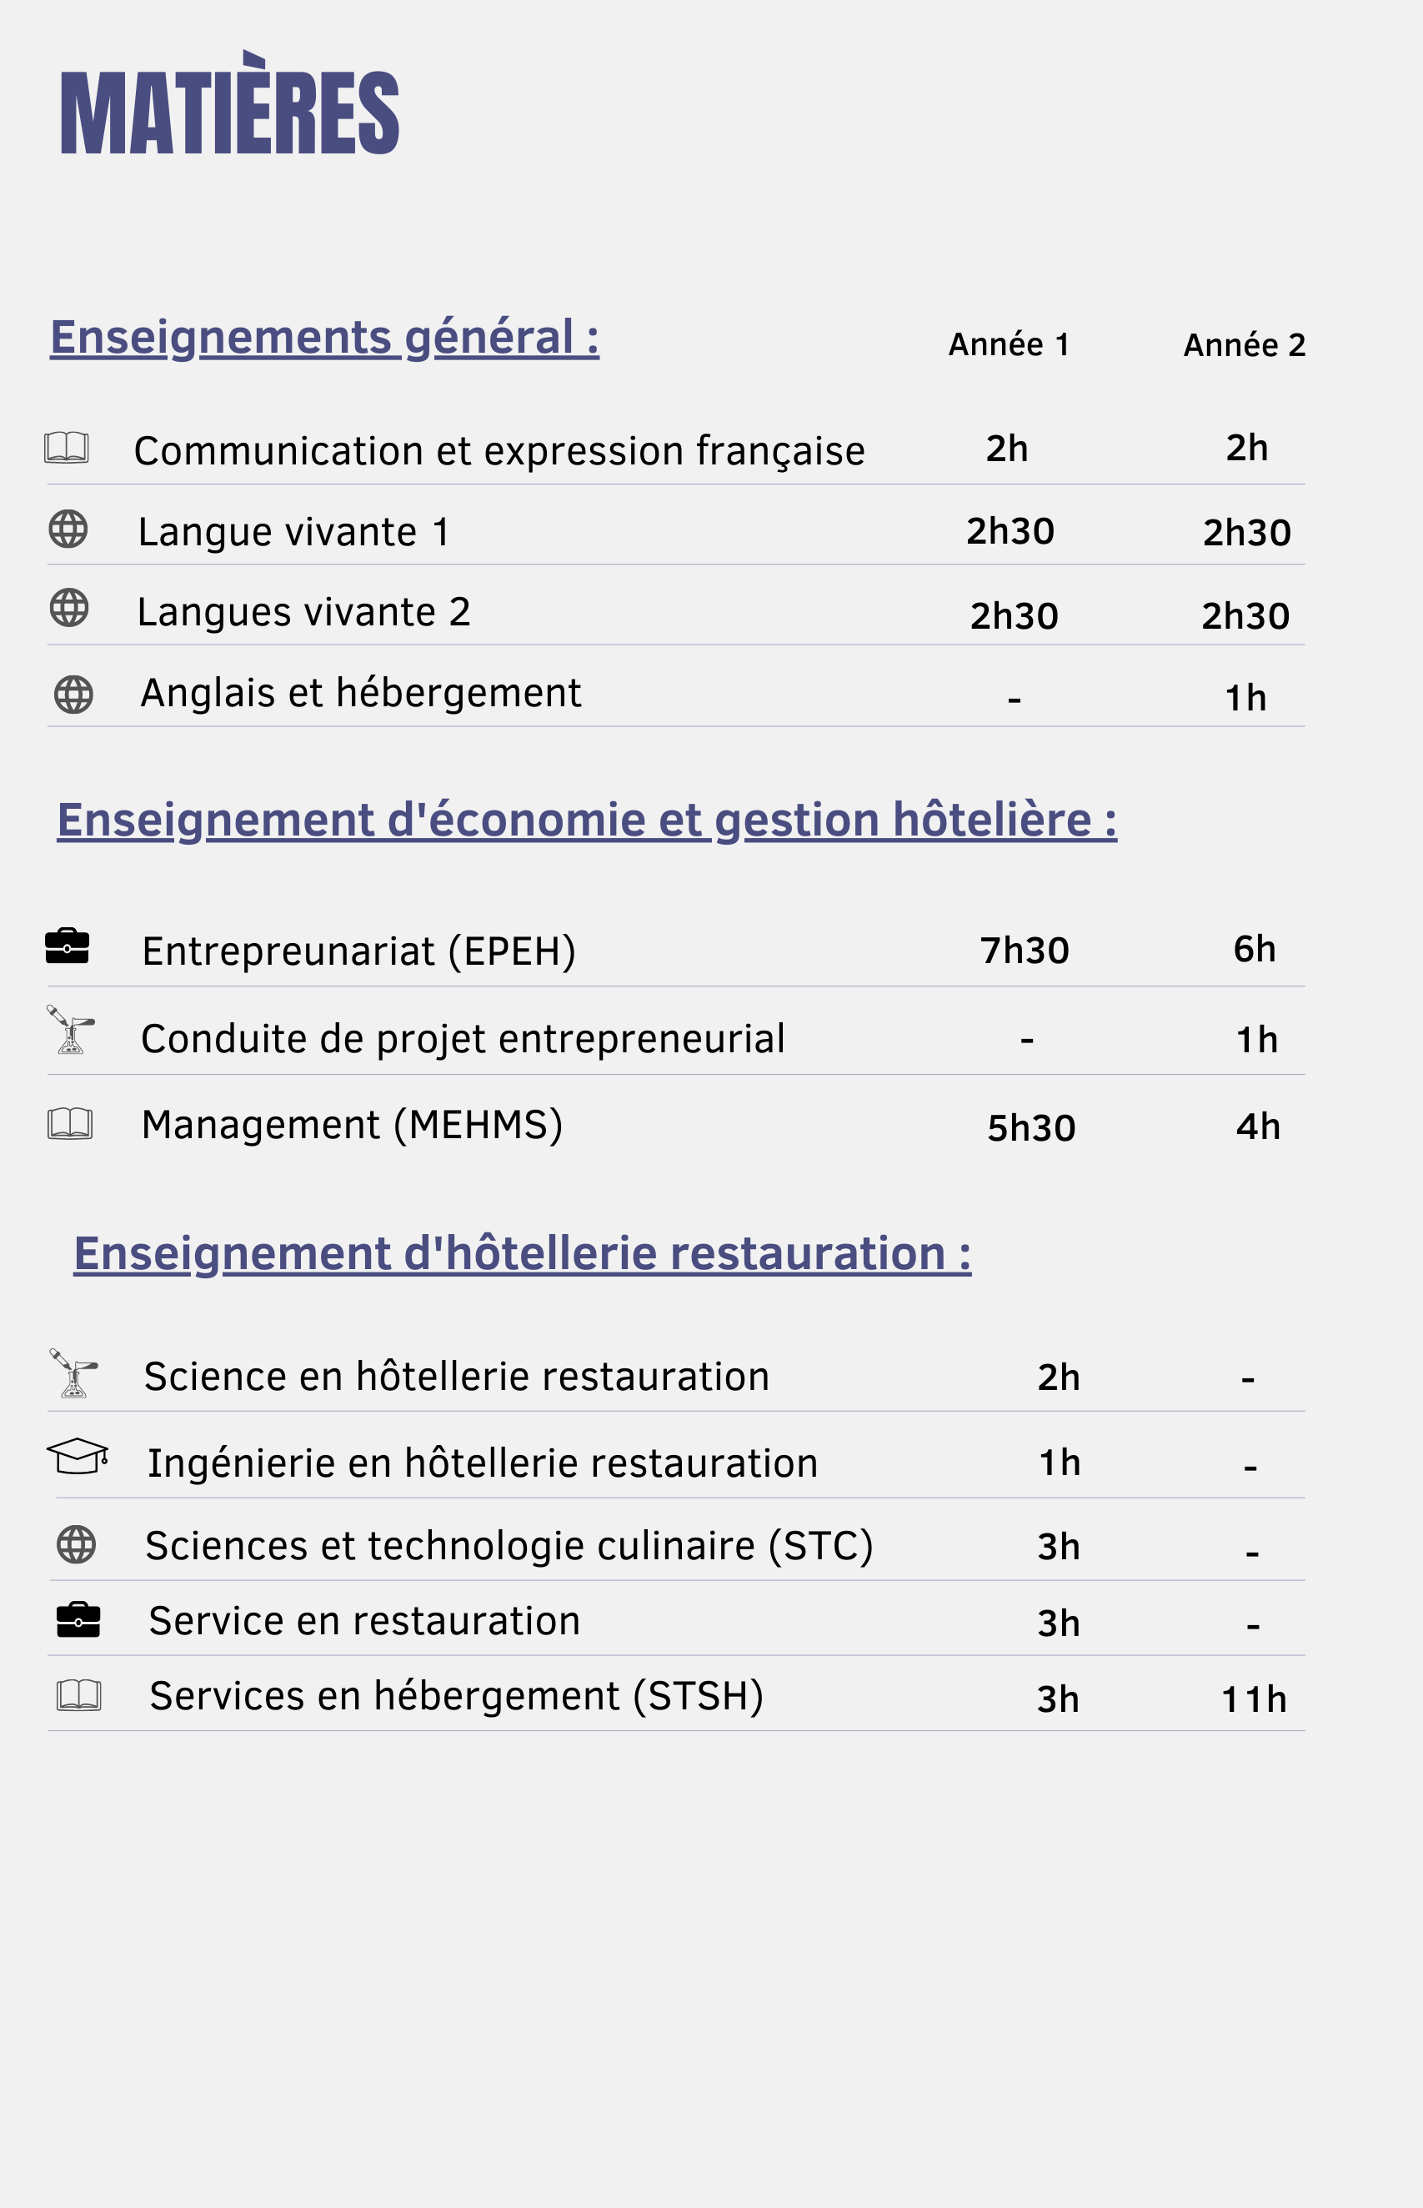This screenshot has width=1423, height=2208.
Task: Click the globe icon next to Langues vivante 2
Action: (x=69, y=607)
